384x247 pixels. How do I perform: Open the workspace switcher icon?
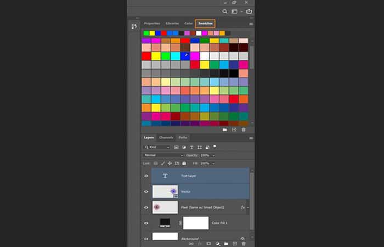tap(234, 12)
